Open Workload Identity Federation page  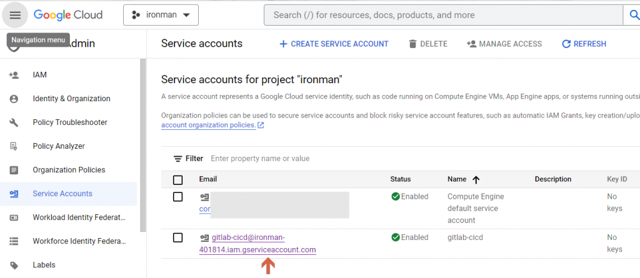click(x=79, y=217)
